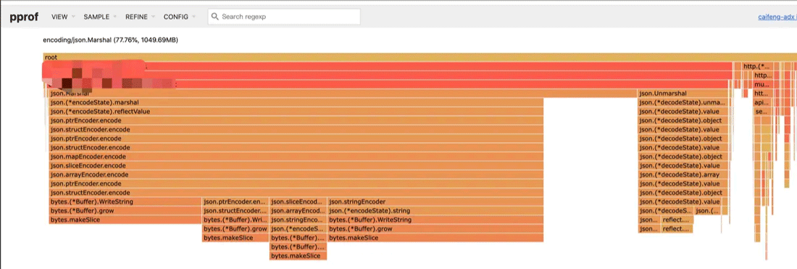Click the pprof logo
The image size is (797, 269).
pyautogui.click(x=25, y=17)
